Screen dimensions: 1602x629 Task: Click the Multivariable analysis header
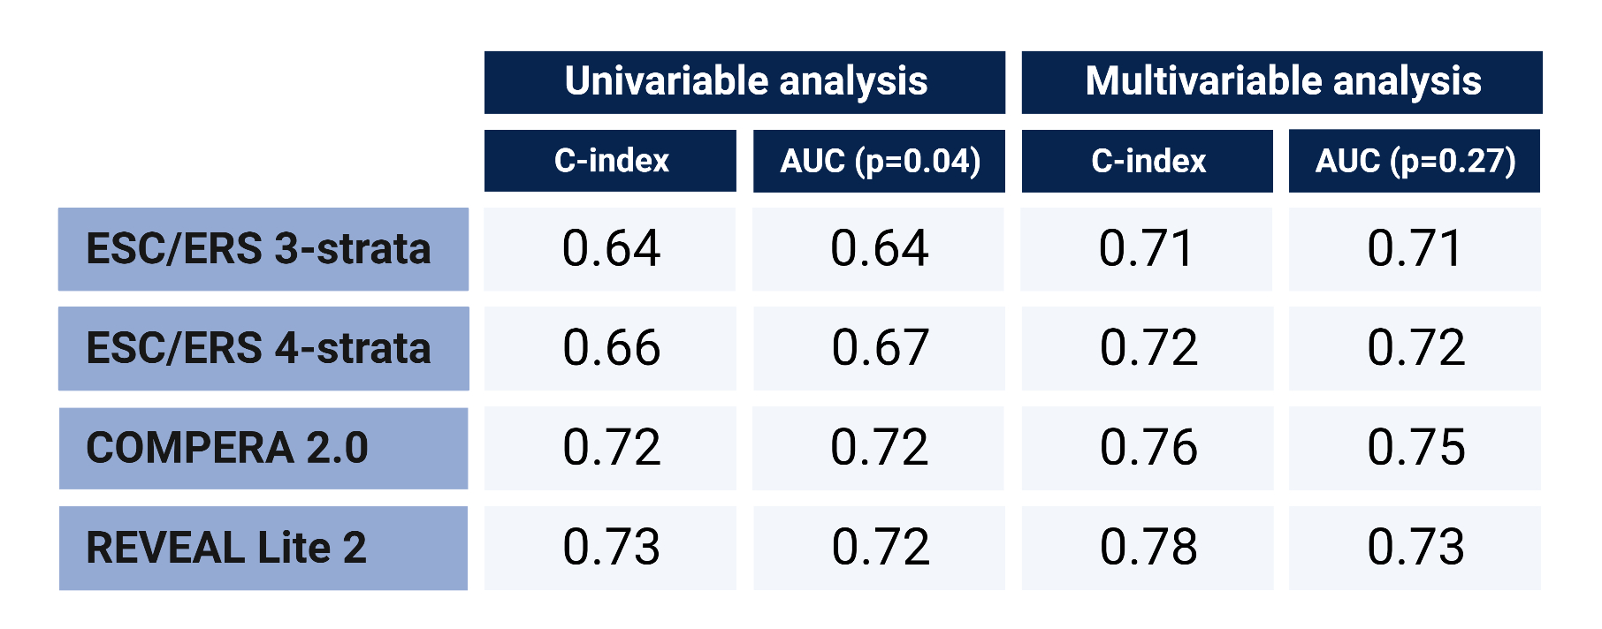coord(1282,82)
